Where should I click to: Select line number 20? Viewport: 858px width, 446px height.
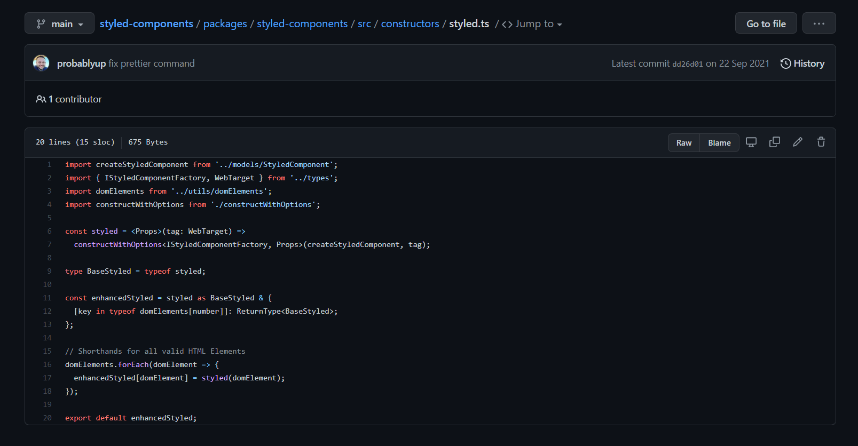tap(47, 418)
